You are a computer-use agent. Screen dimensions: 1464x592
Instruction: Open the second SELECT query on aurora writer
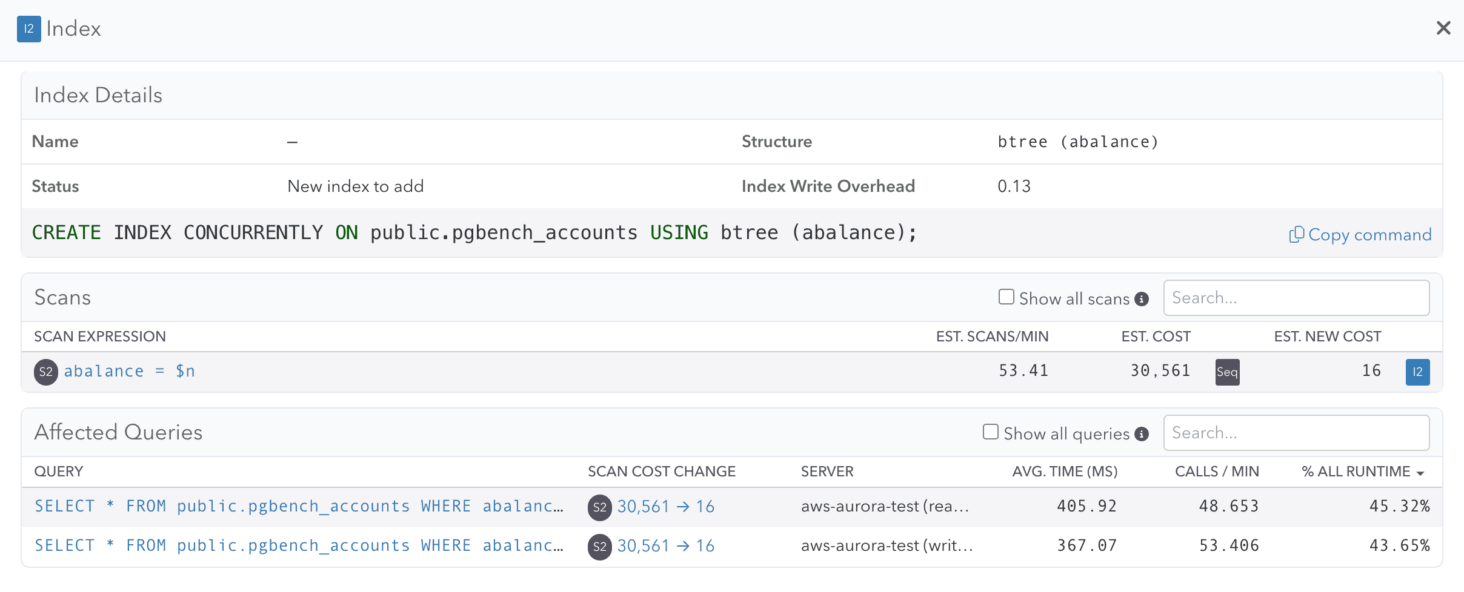click(298, 545)
